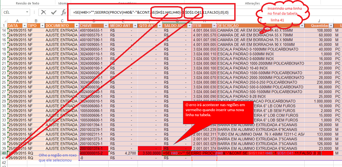Select cell with key 3024000110-1

click(94, 54)
